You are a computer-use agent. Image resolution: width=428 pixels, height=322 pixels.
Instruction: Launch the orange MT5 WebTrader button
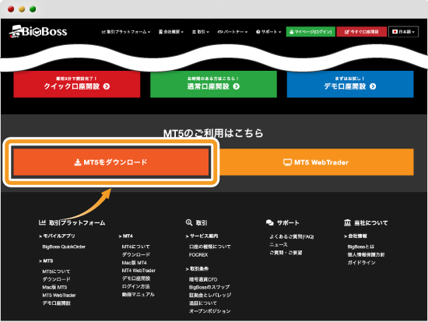point(316,162)
